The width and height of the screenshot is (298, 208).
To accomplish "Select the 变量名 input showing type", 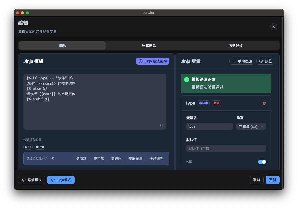I will [209, 126].
